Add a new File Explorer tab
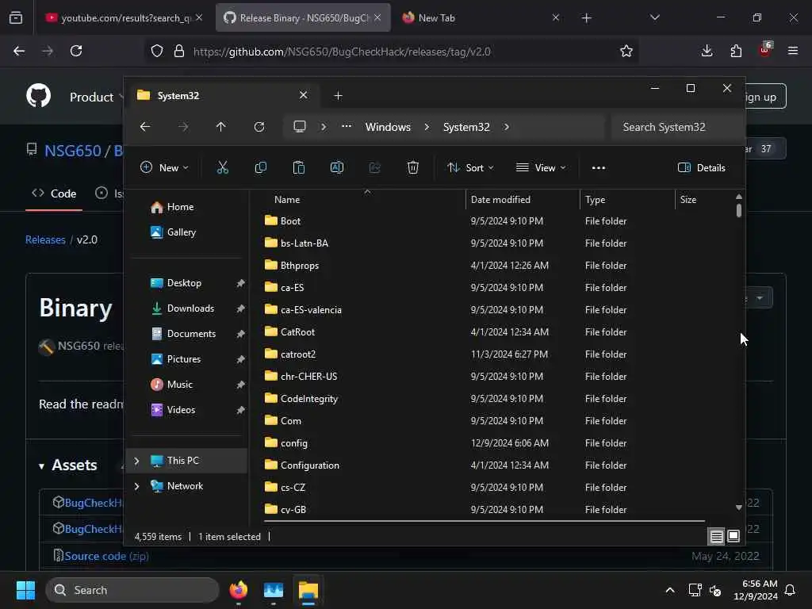Viewport: 812px width, 609px height. pyautogui.click(x=338, y=96)
